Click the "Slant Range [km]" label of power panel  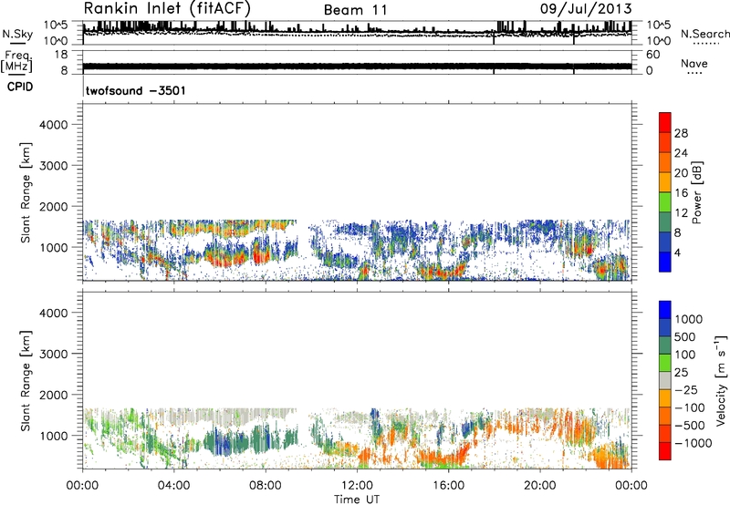[26, 192]
